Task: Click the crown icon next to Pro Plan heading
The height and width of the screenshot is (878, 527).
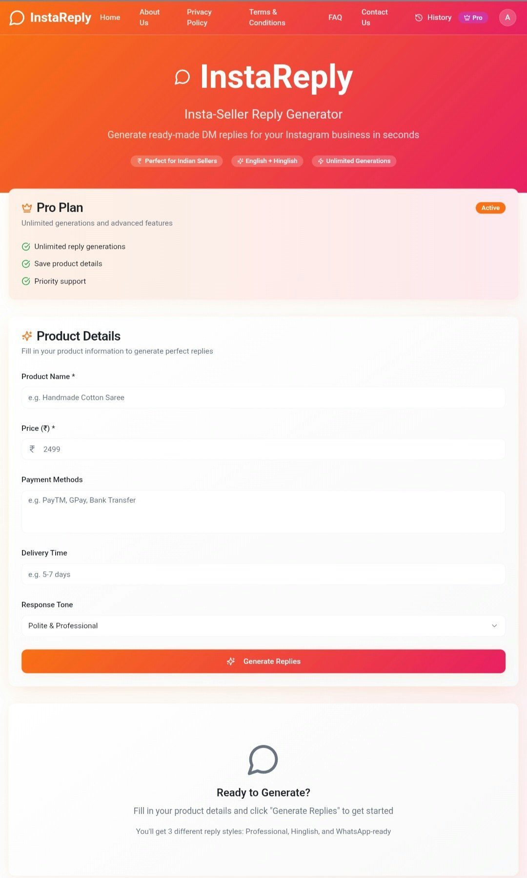Action: click(26, 208)
